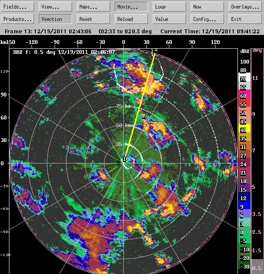Viewport: 264px width, 274px height.
Task: Select the 9 deg elevation tick
Action: (x=253, y=114)
